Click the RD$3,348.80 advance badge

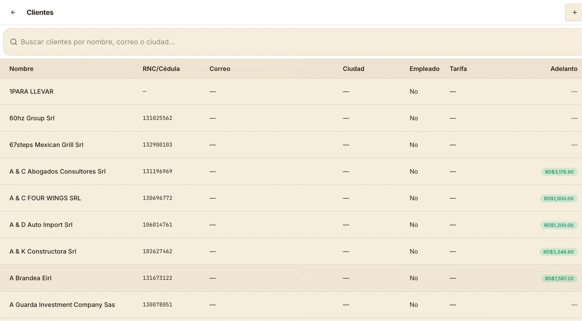pyautogui.click(x=558, y=252)
